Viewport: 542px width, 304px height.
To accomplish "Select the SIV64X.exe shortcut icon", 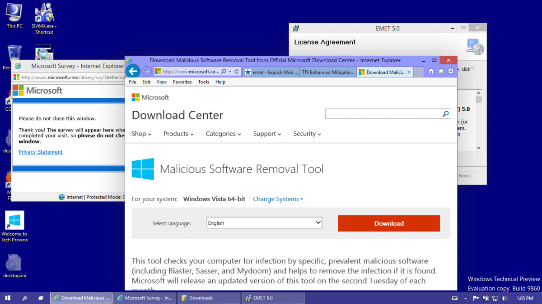I will [x=44, y=19].
